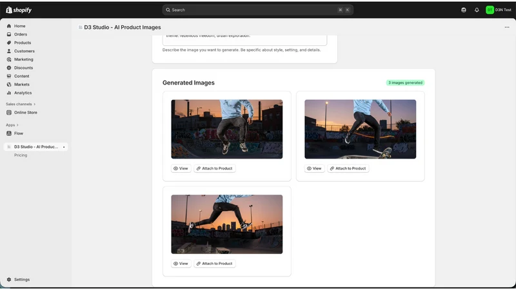
Task: View the first generated image
Action: tap(181, 168)
